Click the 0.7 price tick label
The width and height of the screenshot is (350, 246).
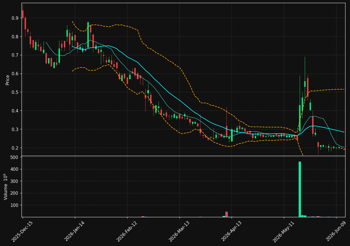(x=15, y=55)
